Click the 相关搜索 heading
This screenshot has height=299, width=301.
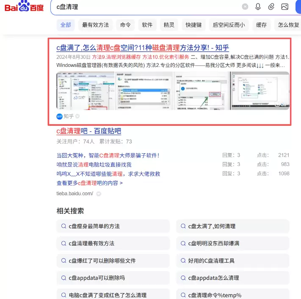(70, 211)
